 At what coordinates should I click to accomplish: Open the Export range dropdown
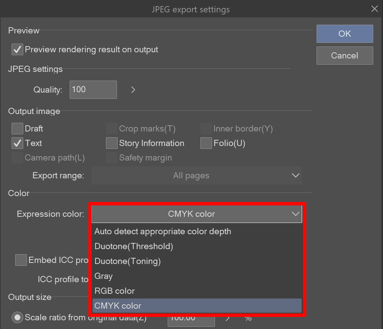[196, 176]
